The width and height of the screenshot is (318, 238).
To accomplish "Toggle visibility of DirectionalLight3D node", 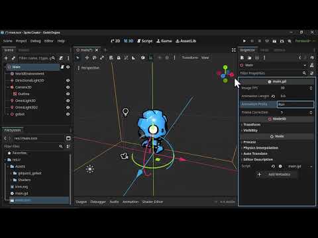I will tap(68, 81).
